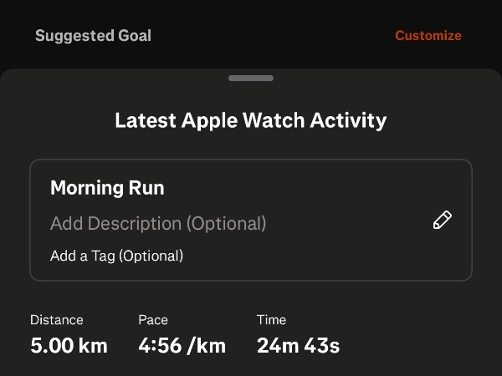Screen dimensions: 502x376
Task: Click the '/km' unit of the pace
Action: pyautogui.click(x=207, y=345)
